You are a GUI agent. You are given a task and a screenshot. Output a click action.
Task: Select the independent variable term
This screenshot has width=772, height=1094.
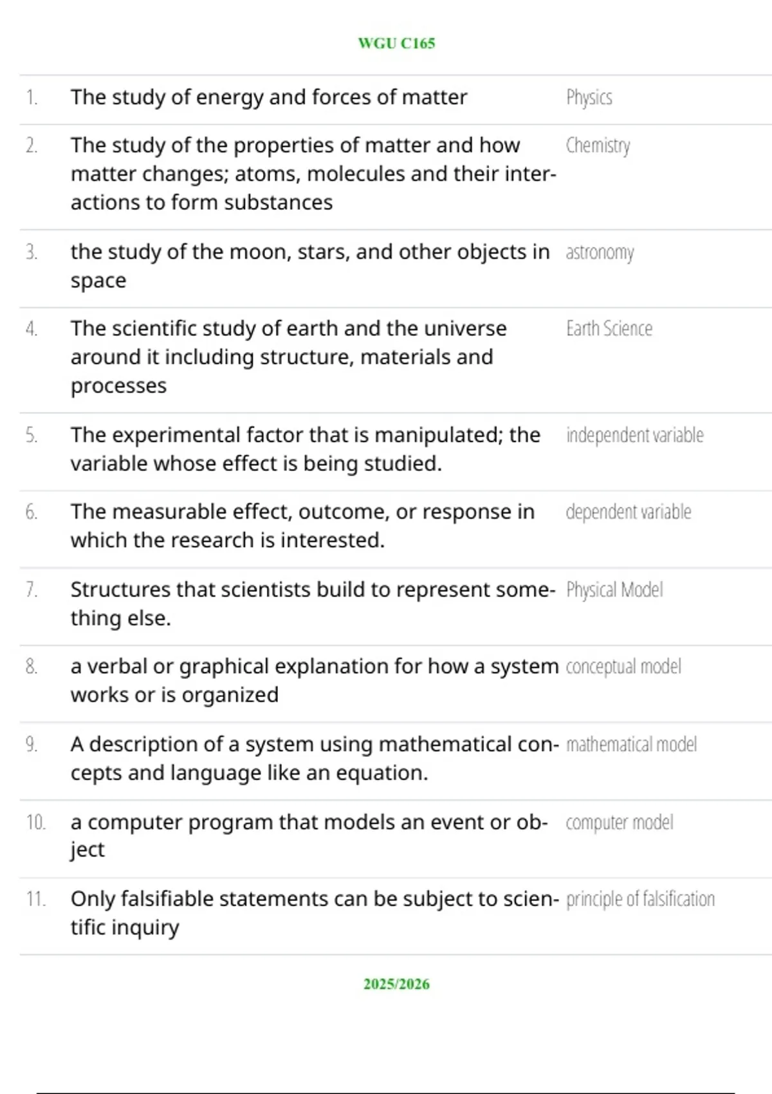(635, 436)
